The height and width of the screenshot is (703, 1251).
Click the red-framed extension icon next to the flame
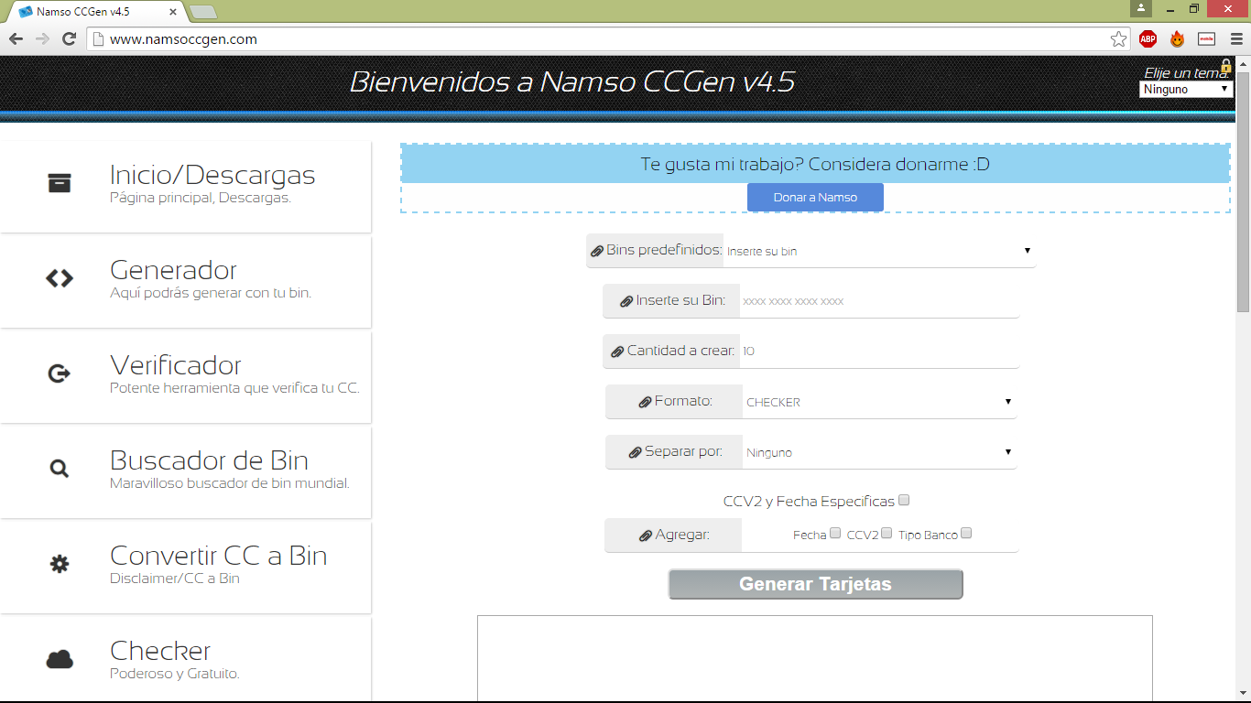pyautogui.click(x=1207, y=39)
